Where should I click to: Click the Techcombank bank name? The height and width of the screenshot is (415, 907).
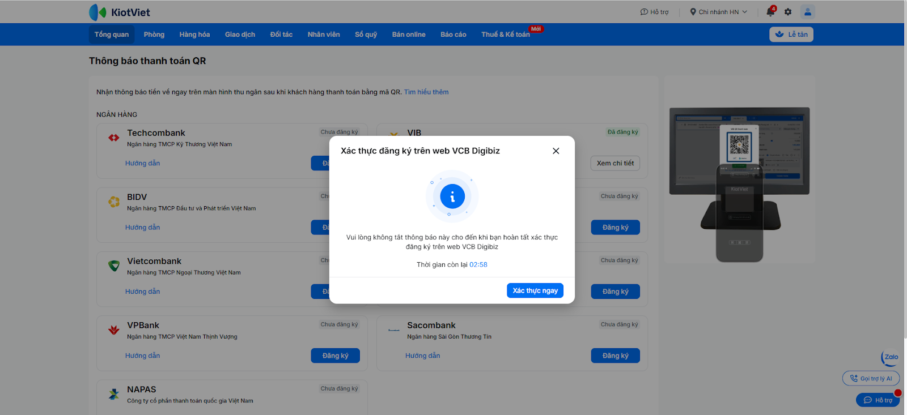(x=156, y=133)
